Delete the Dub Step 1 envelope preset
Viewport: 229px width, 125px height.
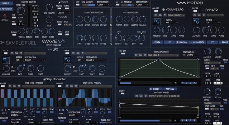click(x=146, y=55)
